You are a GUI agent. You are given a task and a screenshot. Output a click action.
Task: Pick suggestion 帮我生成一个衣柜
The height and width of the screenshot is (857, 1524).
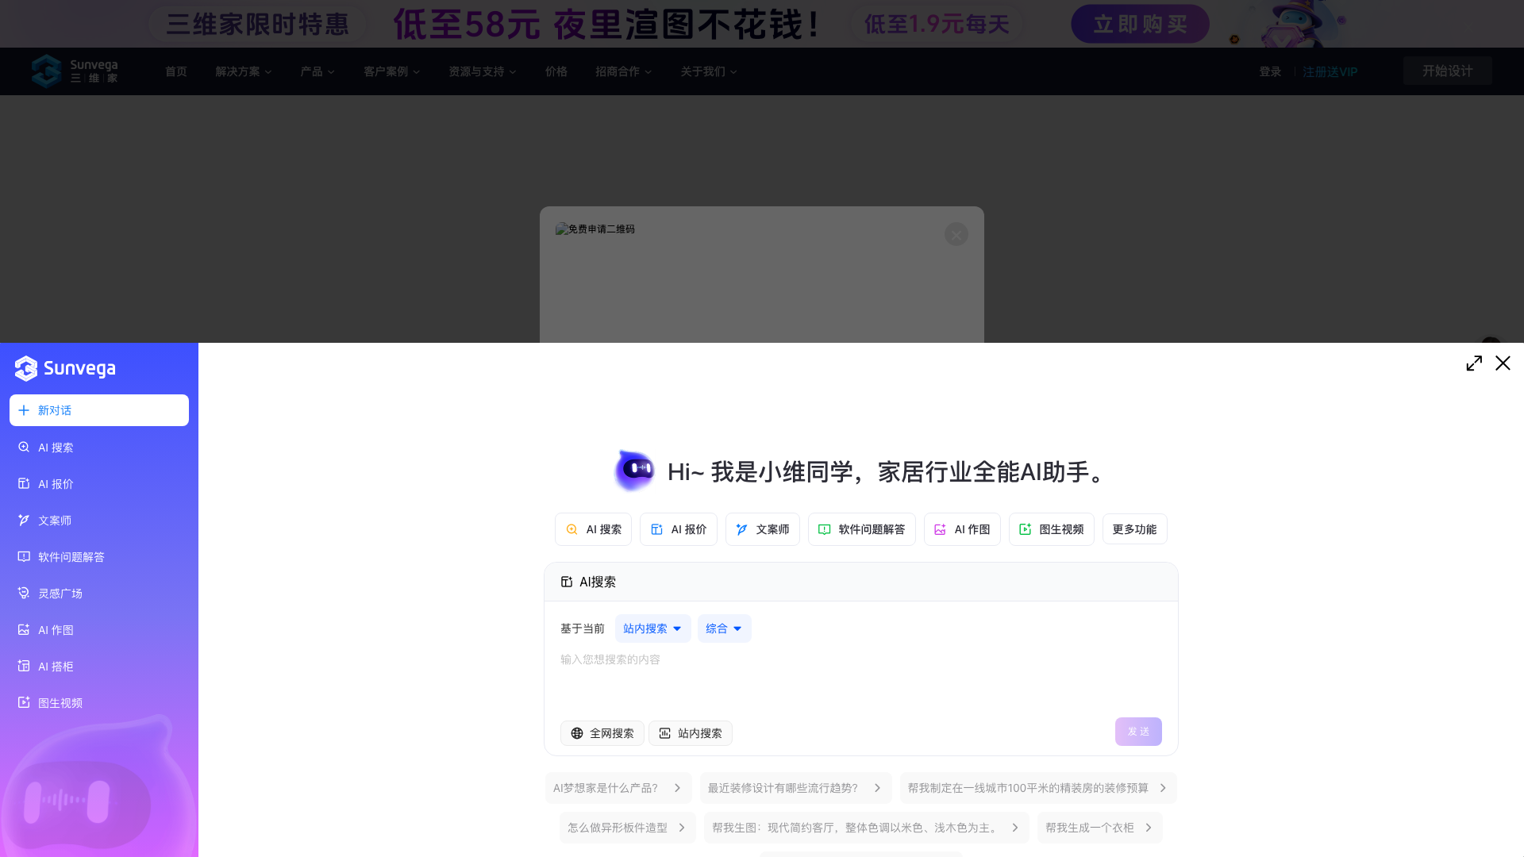(x=1099, y=828)
